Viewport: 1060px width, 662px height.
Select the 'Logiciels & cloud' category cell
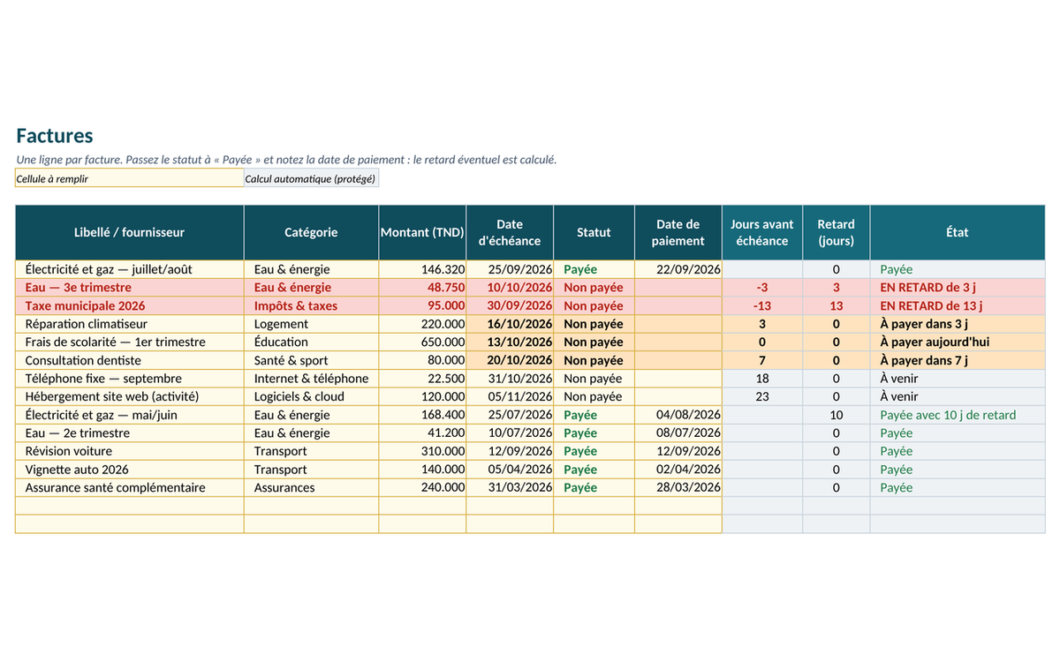(311, 396)
